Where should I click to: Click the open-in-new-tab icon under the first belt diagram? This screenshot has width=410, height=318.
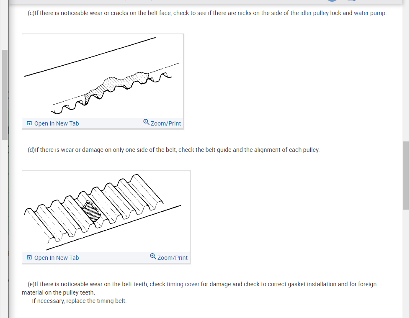(x=29, y=123)
